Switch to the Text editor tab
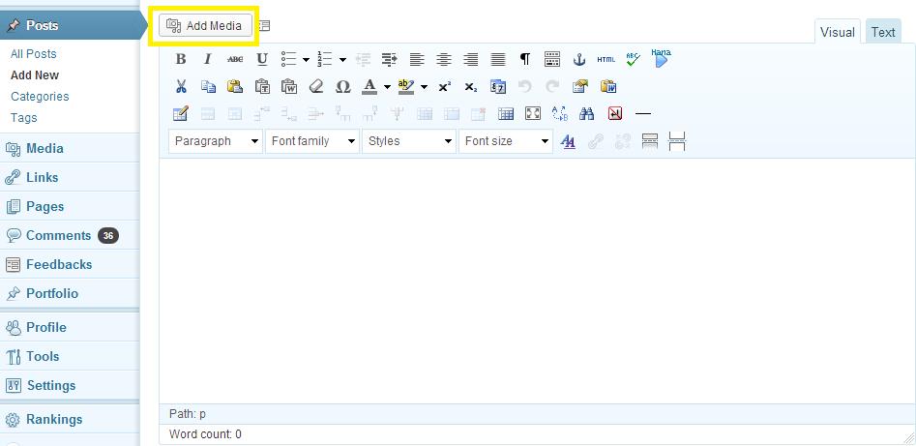Screen dimensions: 916x446 883,32
